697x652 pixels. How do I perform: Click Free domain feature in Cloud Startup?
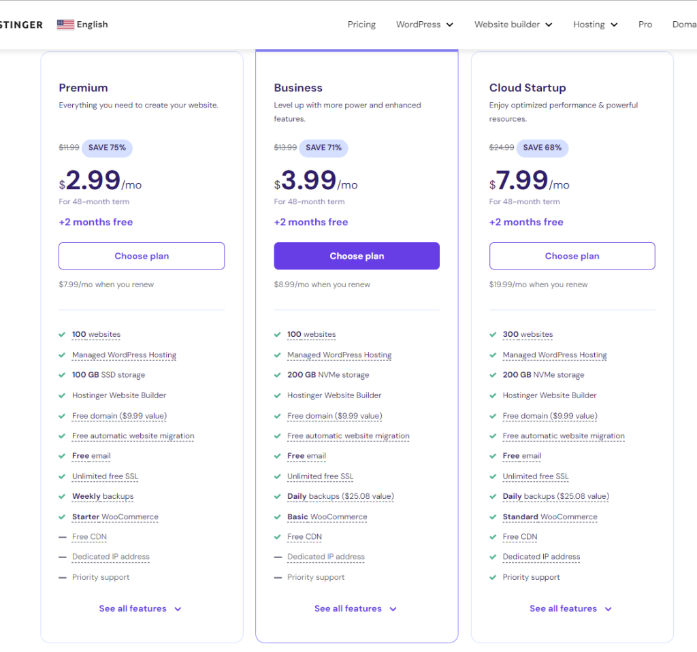click(550, 416)
